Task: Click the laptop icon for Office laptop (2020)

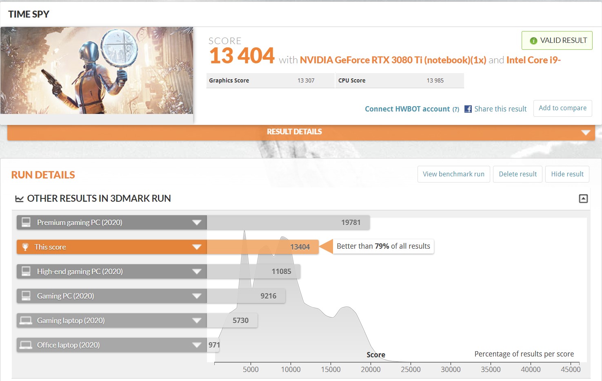Action: tap(26, 345)
